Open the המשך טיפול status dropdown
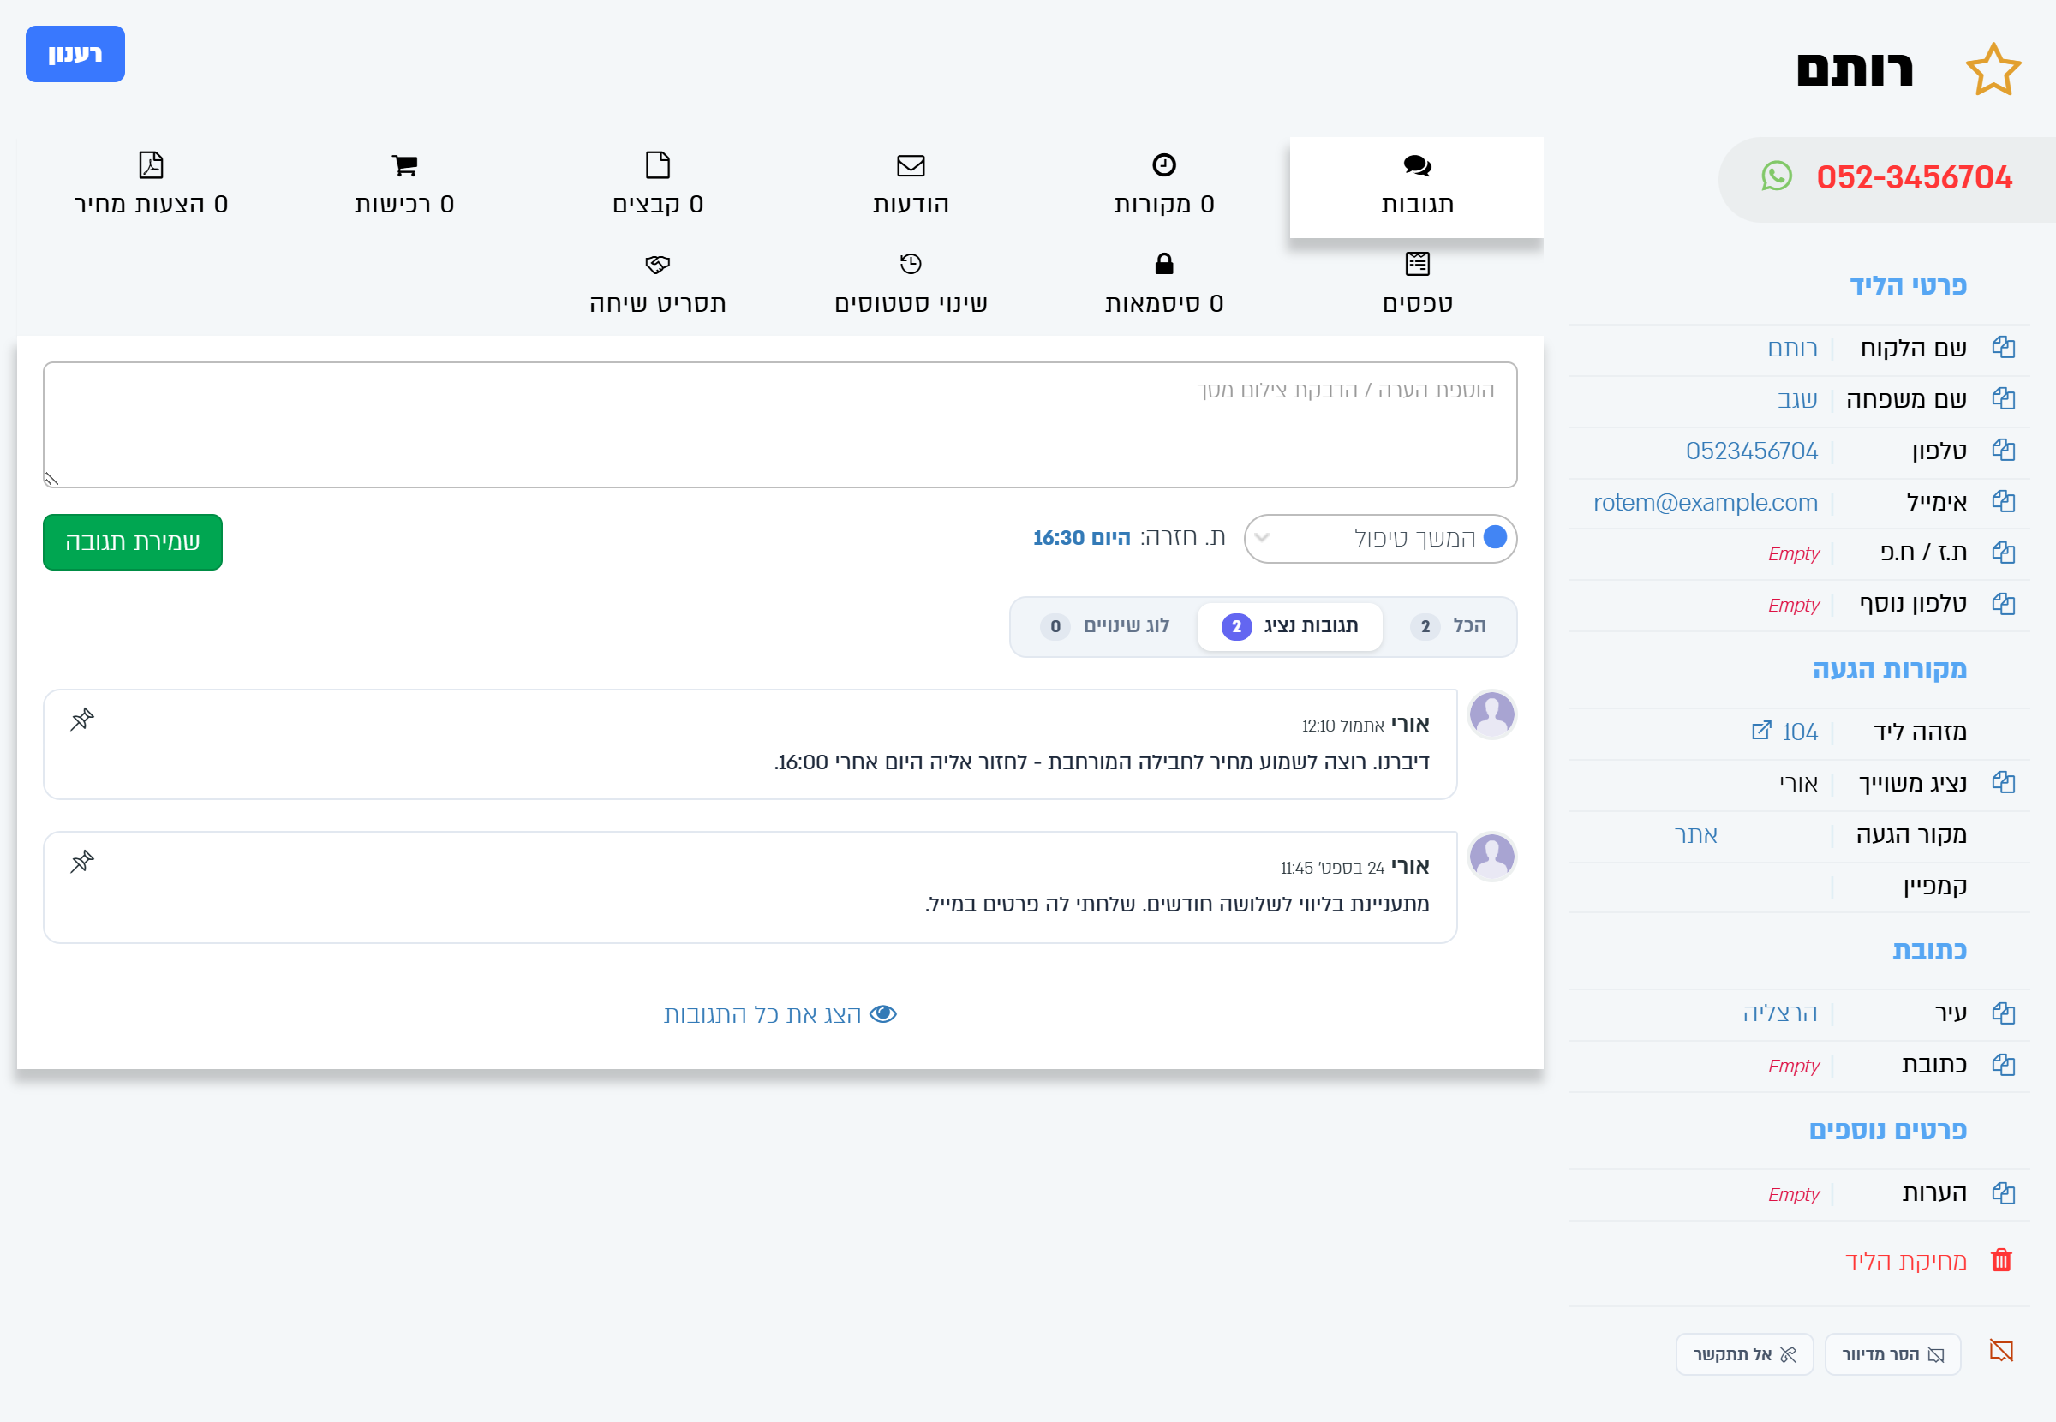The height and width of the screenshot is (1422, 2056). [x=1380, y=538]
